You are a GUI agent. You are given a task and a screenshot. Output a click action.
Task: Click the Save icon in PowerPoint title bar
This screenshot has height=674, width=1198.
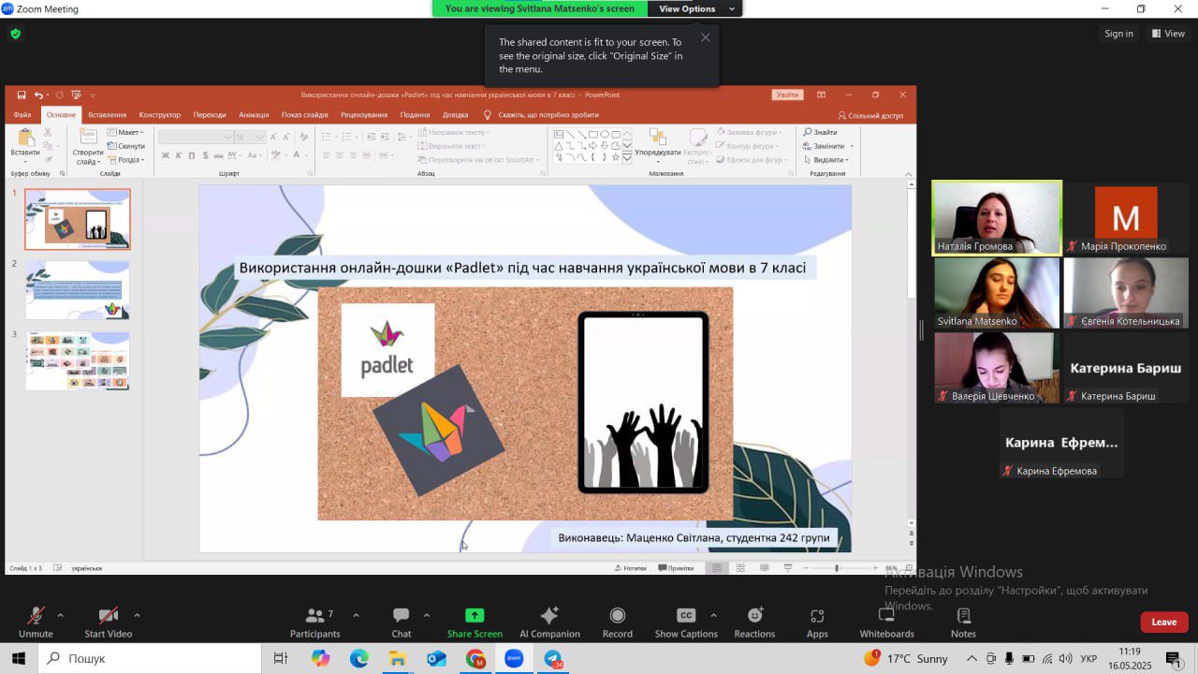pyautogui.click(x=22, y=95)
